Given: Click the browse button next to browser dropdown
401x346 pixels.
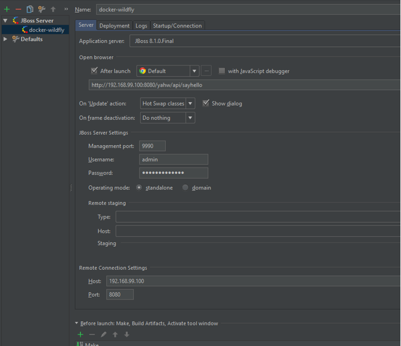Looking at the screenshot, I should pyautogui.click(x=207, y=71).
